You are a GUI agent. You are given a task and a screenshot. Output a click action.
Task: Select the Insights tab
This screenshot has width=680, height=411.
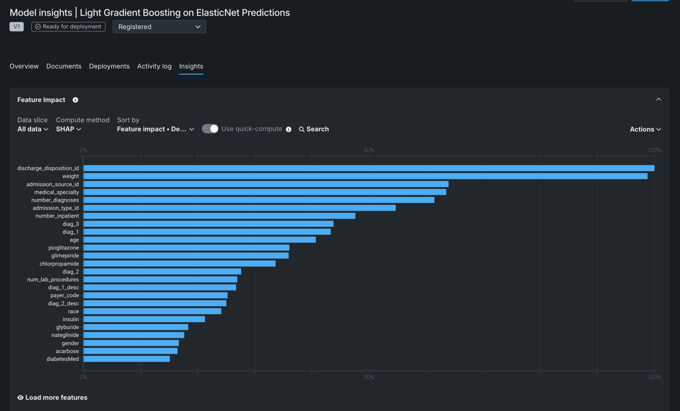pos(191,66)
